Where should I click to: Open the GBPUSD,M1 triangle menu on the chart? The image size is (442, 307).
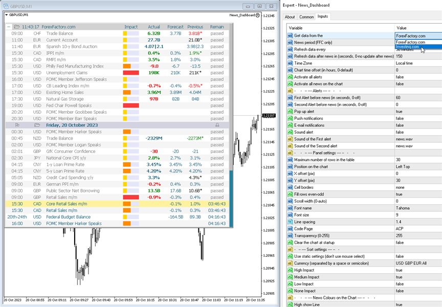tap(7, 15)
